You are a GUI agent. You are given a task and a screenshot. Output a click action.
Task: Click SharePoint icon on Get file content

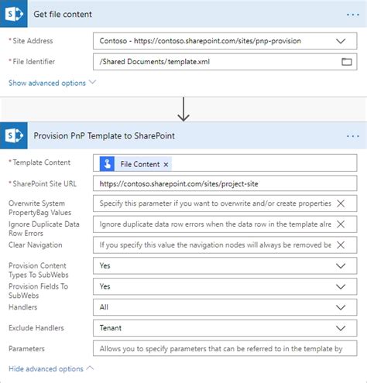(x=14, y=14)
